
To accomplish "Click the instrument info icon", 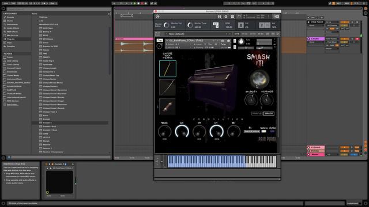I will pyautogui.click(x=228, y=41).
